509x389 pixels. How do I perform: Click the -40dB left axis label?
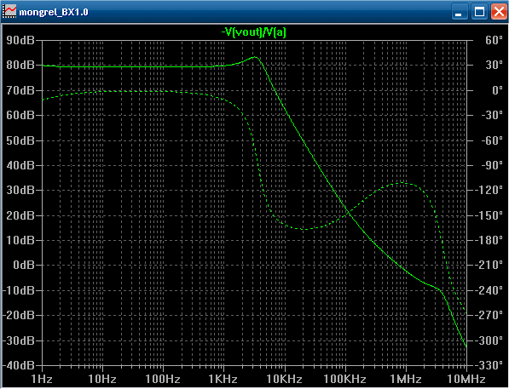coord(19,365)
